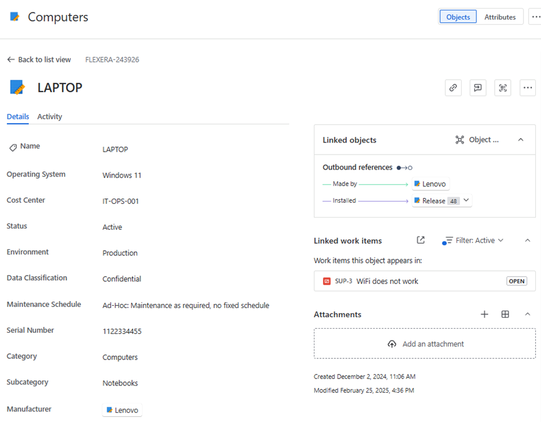Open the comment icon button
The height and width of the screenshot is (422, 541).
[478, 88]
